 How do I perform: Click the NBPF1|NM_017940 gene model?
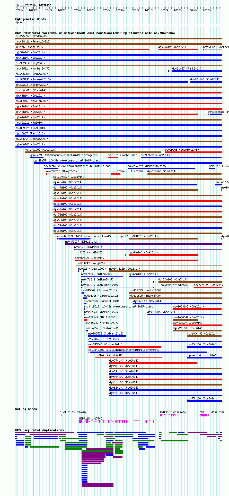117,422
